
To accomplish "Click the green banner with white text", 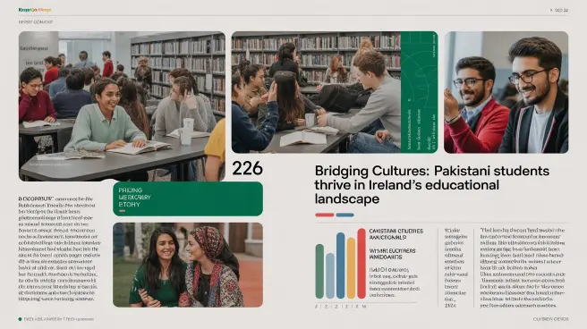I will click(188, 198).
